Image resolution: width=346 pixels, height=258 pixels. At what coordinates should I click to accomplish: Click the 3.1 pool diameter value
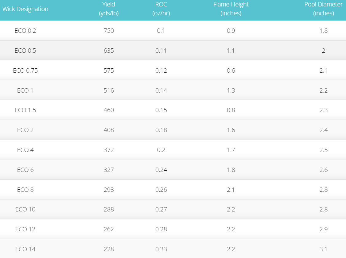click(x=324, y=249)
